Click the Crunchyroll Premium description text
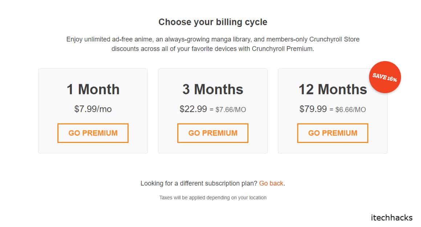 [x=212, y=44]
